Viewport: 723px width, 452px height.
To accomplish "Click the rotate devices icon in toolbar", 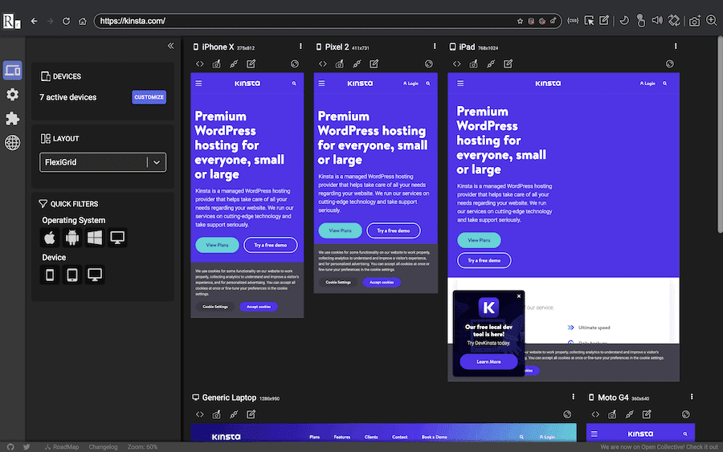I will (674, 21).
